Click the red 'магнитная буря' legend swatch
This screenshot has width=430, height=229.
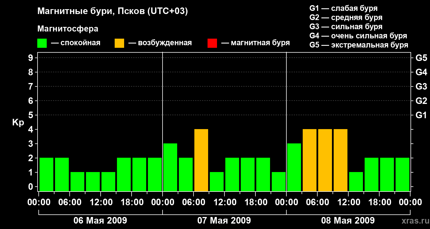point(212,43)
